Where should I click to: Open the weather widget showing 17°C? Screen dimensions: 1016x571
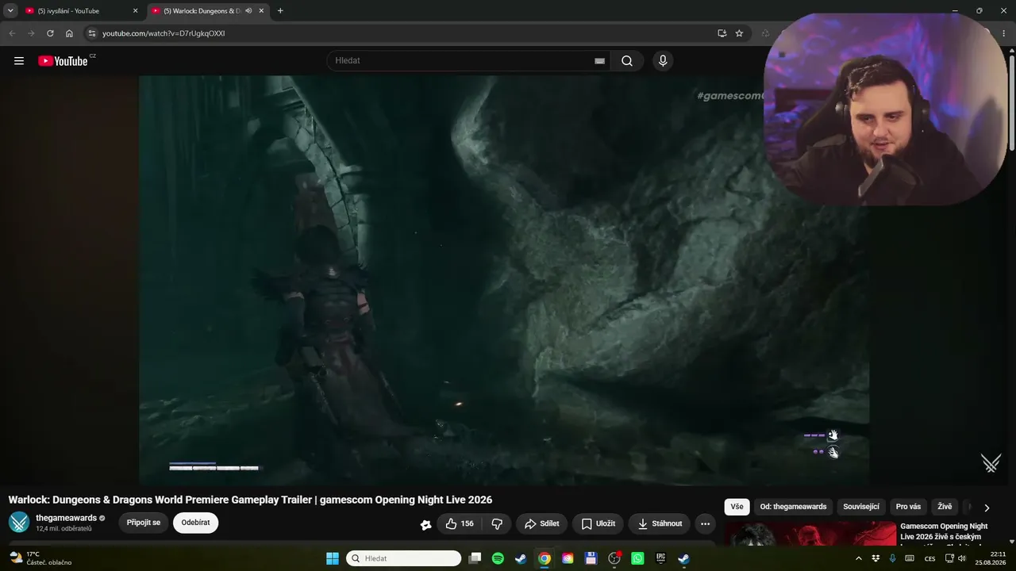(40, 558)
